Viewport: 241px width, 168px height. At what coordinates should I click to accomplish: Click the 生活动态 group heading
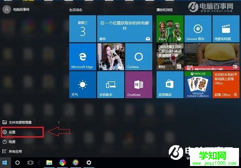[x=76, y=10]
